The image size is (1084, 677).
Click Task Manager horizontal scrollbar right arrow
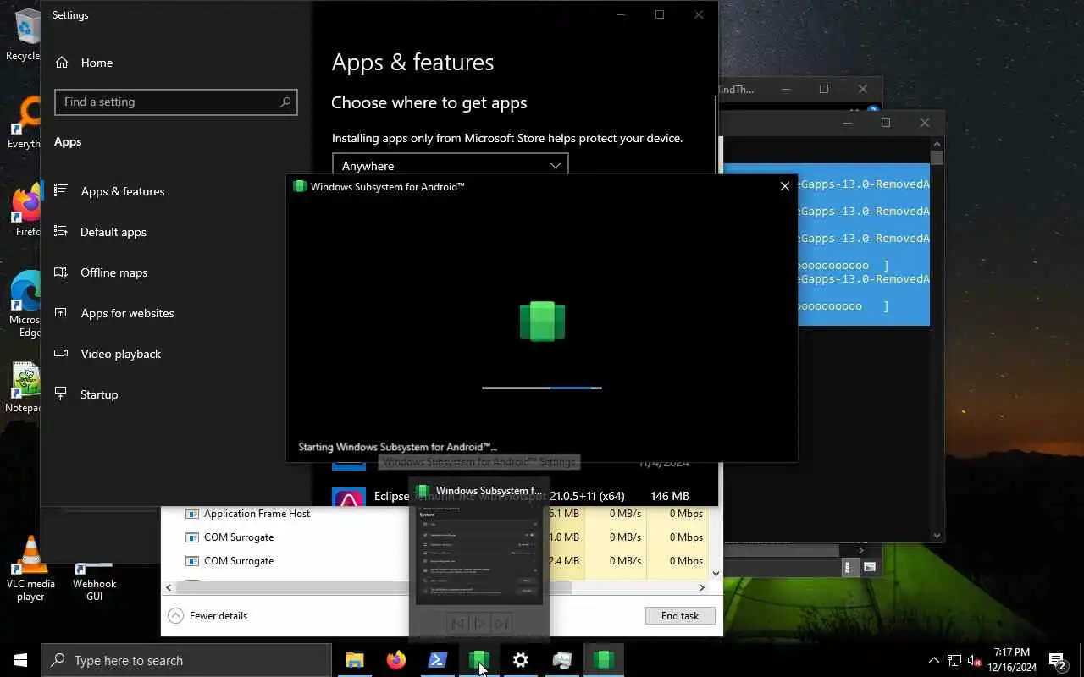point(701,587)
